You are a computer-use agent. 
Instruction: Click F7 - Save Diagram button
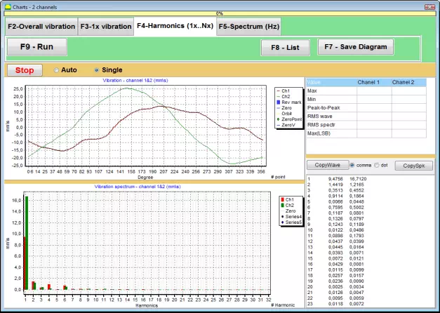(356, 47)
